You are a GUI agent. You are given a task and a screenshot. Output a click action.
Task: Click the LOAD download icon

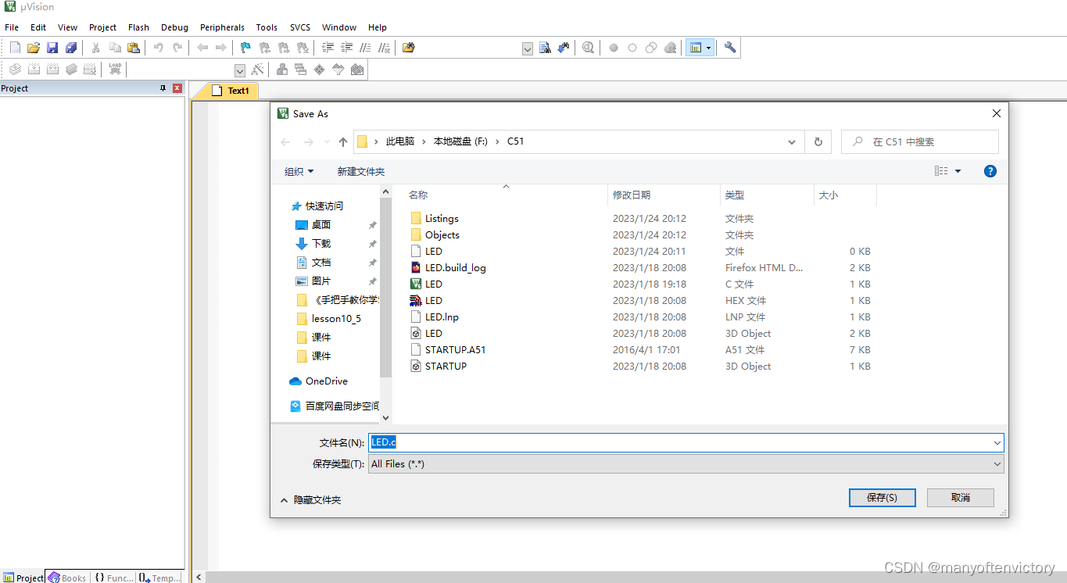point(115,70)
